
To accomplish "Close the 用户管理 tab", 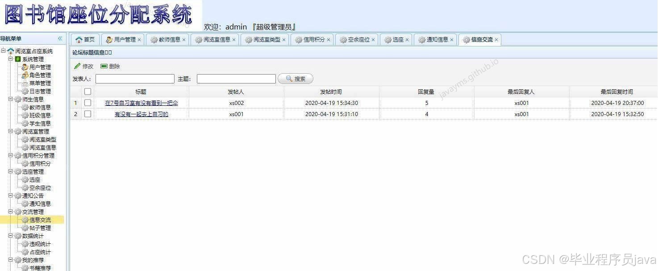I will click(x=139, y=40).
